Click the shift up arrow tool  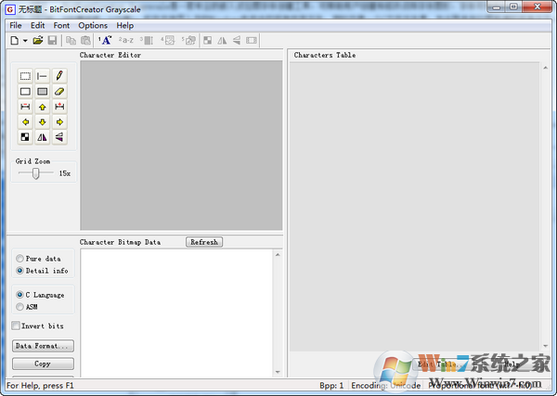tap(43, 107)
